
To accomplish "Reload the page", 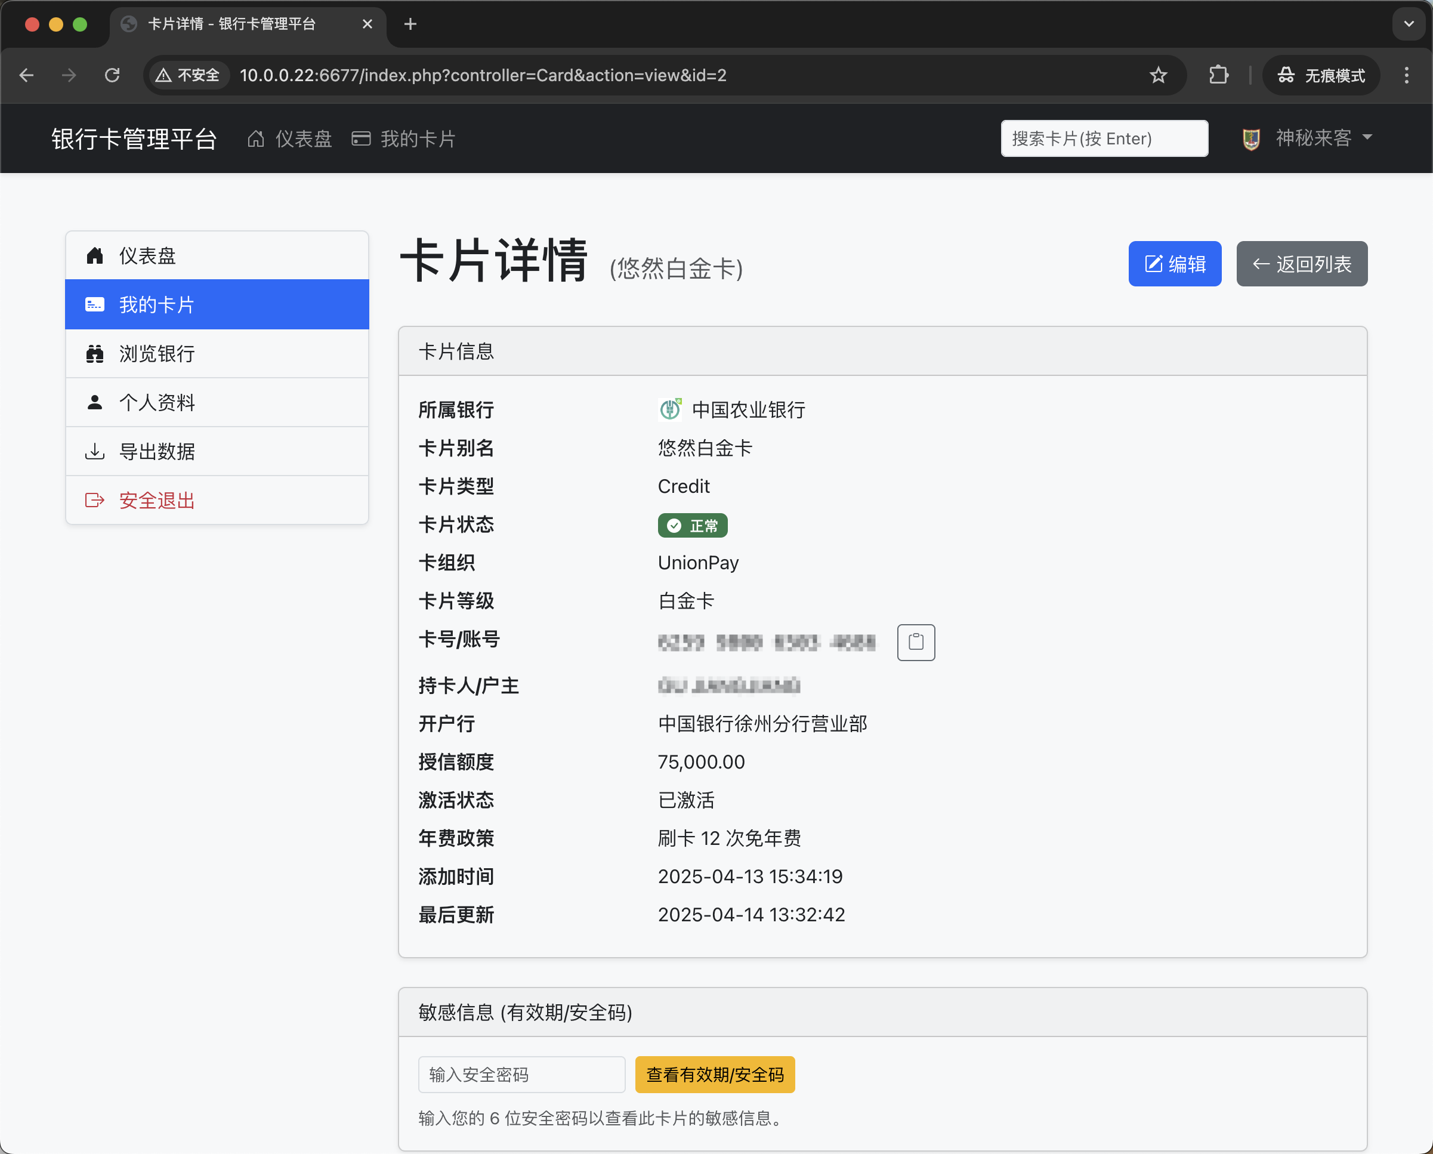I will pyautogui.click(x=112, y=75).
